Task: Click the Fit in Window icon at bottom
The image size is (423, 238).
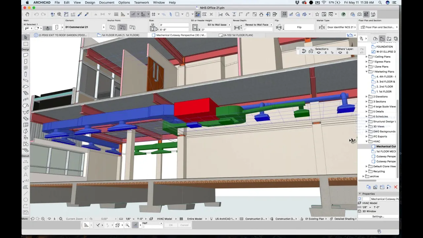Action: [61, 219]
